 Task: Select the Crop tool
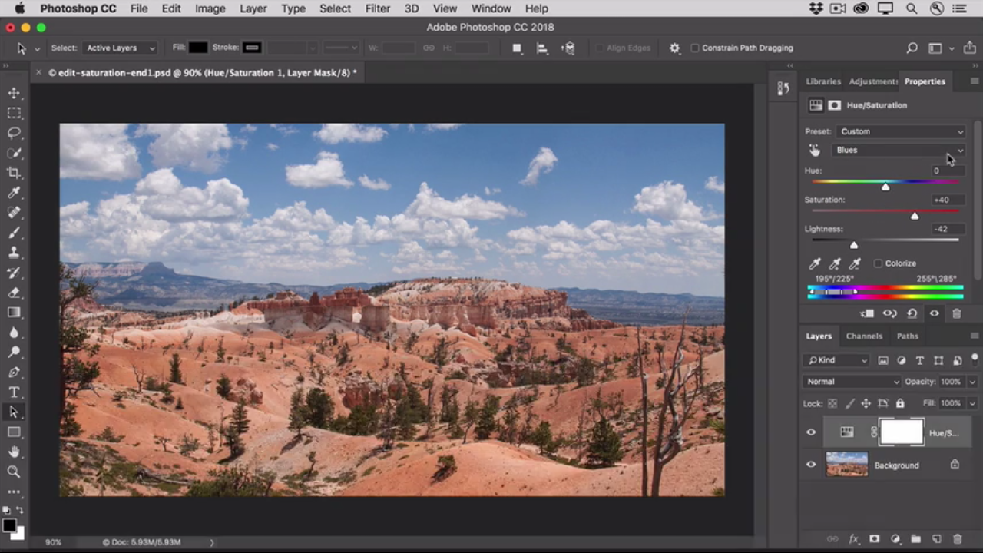coord(14,173)
